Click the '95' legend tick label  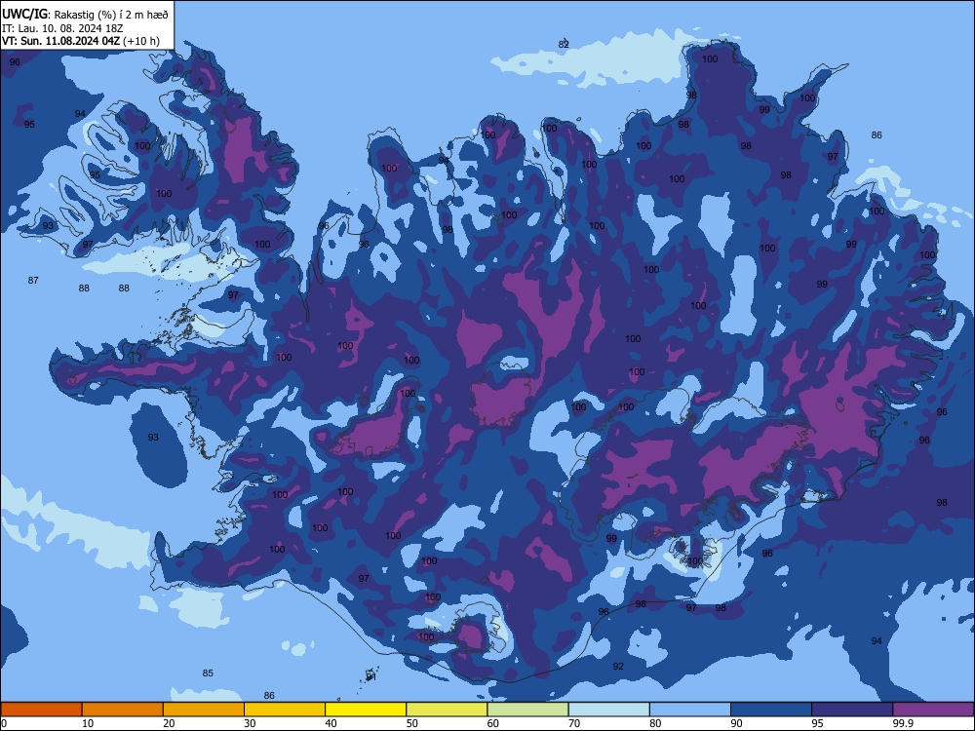click(817, 723)
